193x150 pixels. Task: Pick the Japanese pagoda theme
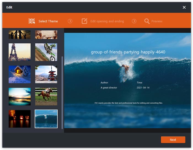click(46, 74)
